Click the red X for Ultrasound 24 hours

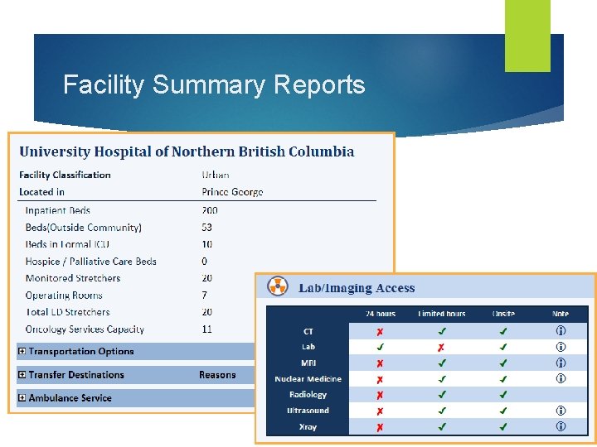click(380, 411)
